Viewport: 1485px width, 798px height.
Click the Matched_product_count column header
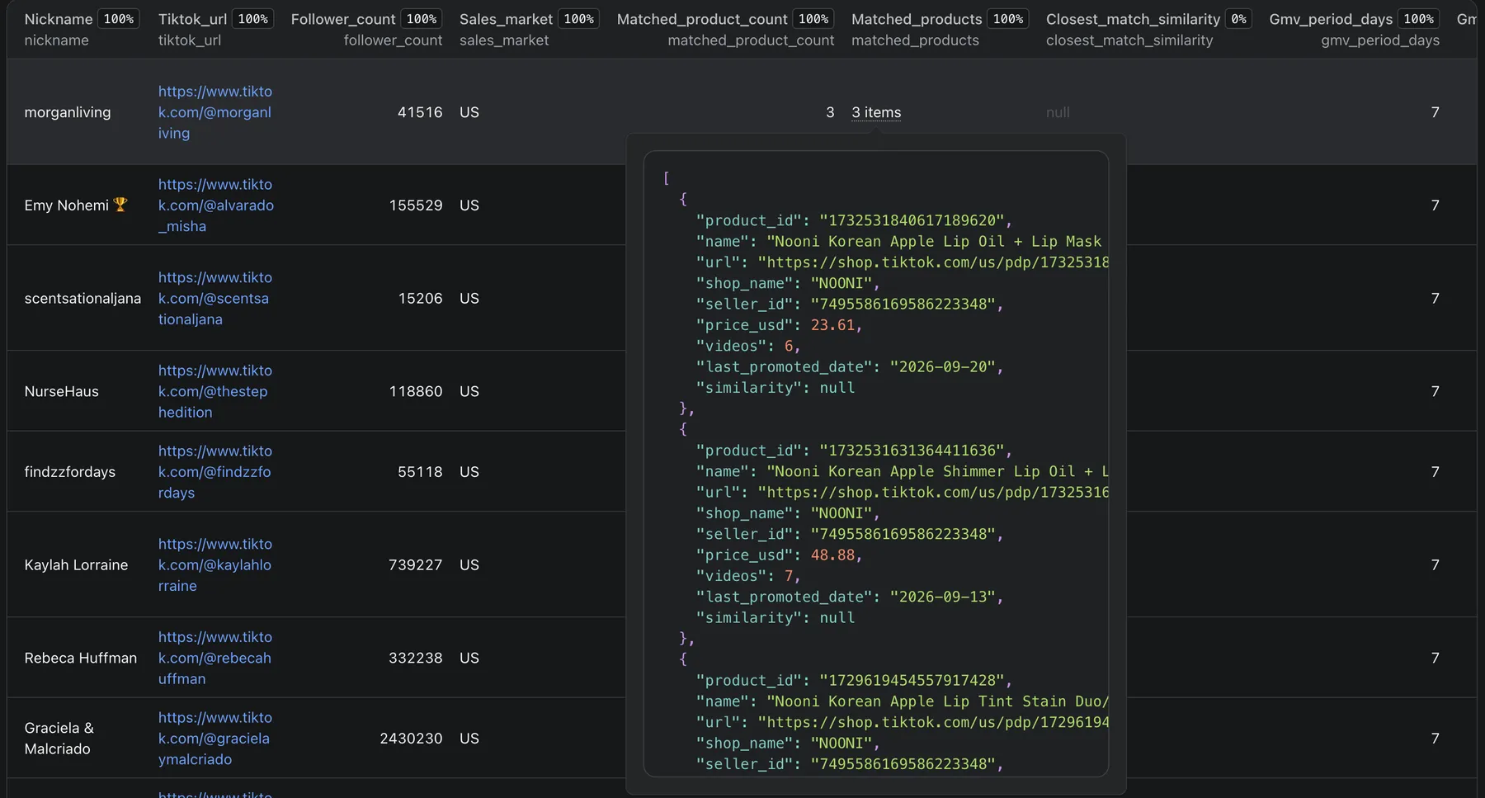702,19
